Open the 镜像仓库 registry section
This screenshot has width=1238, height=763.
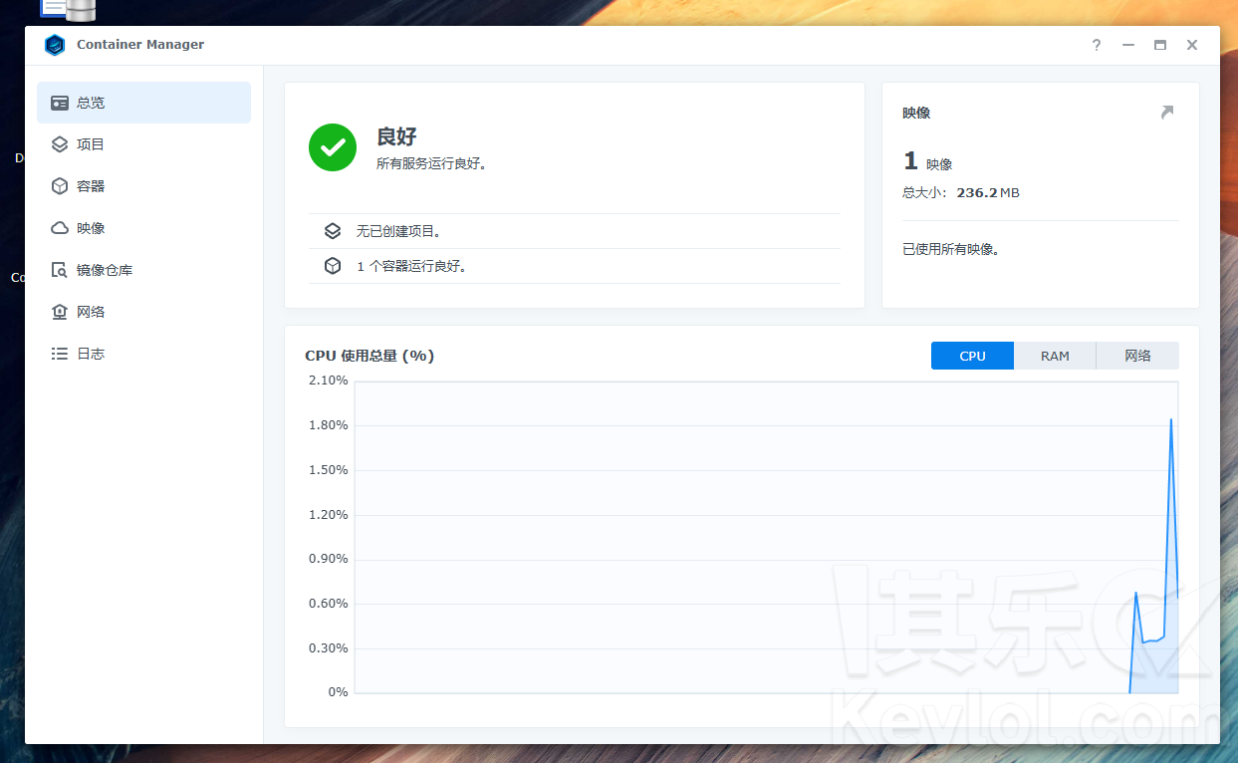(x=104, y=270)
